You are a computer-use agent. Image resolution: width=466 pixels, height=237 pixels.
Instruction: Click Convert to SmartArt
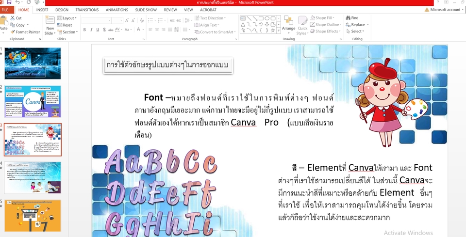(215, 32)
